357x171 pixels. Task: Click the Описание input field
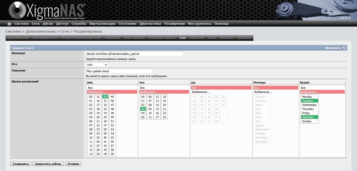pyautogui.click(x=119, y=71)
